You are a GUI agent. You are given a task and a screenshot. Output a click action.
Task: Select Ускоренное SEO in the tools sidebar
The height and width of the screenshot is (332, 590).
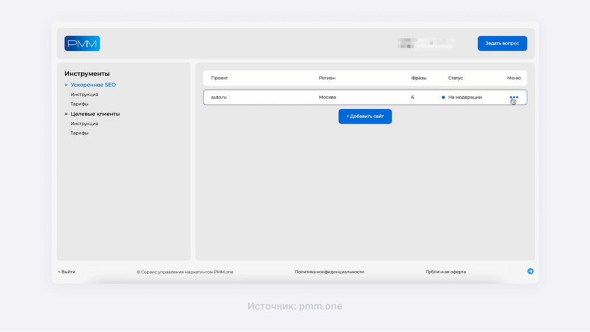coord(93,85)
